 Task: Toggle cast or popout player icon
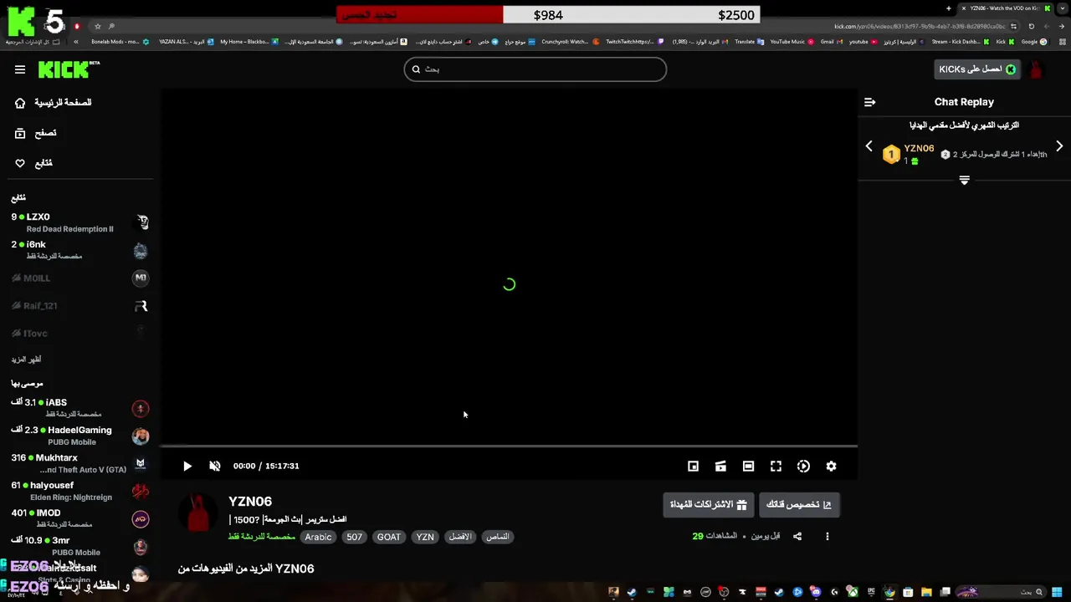click(720, 467)
